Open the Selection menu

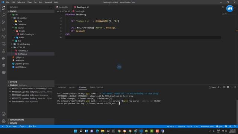click(x=21, y=2)
